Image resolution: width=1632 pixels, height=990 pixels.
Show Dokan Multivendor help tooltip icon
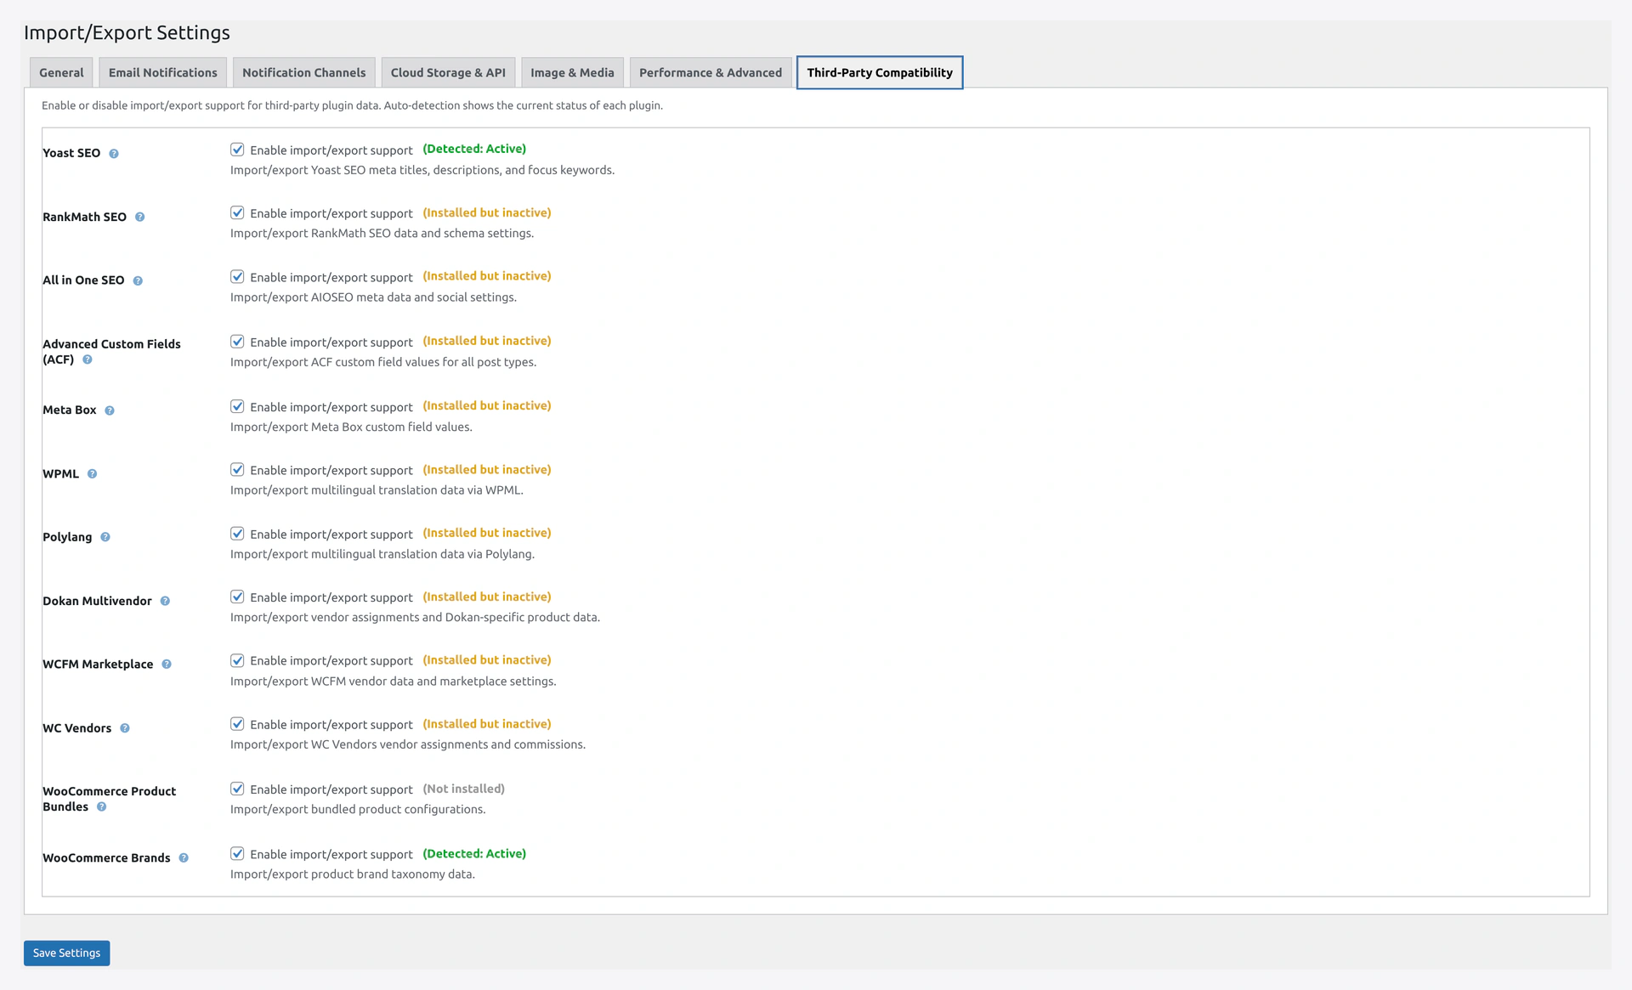165,602
